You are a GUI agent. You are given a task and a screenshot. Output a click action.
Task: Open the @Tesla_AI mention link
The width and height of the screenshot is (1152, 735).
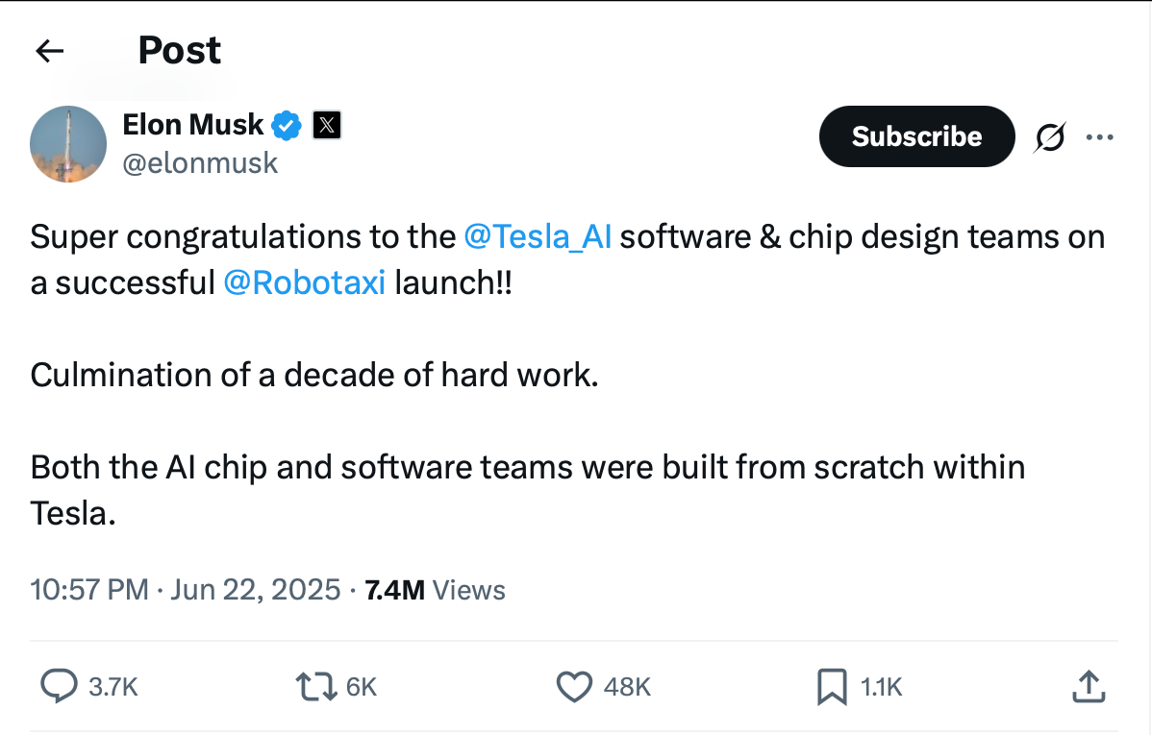(x=538, y=237)
